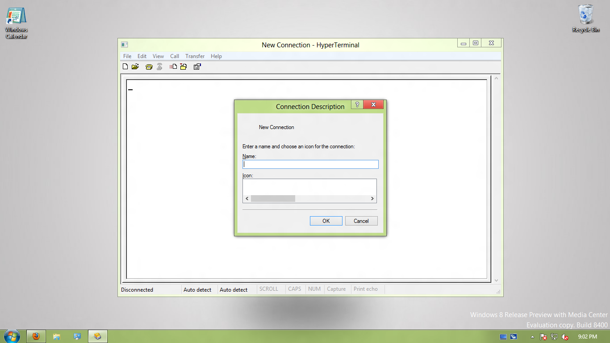
Task: Click the Capture status indicator
Action: tap(336, 289)
